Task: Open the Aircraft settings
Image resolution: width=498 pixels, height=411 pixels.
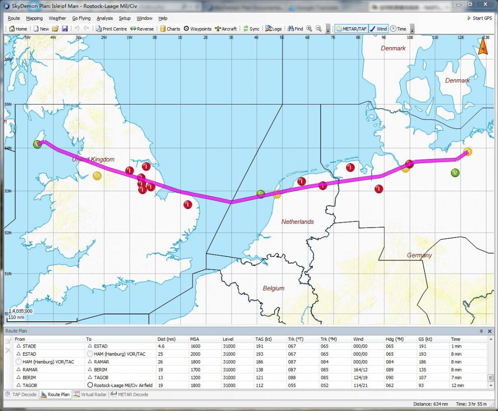Action: tap(225, 29)
